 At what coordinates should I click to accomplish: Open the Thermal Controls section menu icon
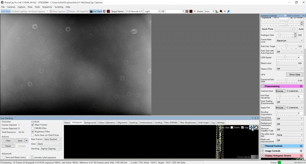tap(301, 146)
